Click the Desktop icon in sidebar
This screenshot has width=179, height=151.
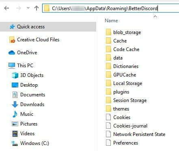[15, 85]
